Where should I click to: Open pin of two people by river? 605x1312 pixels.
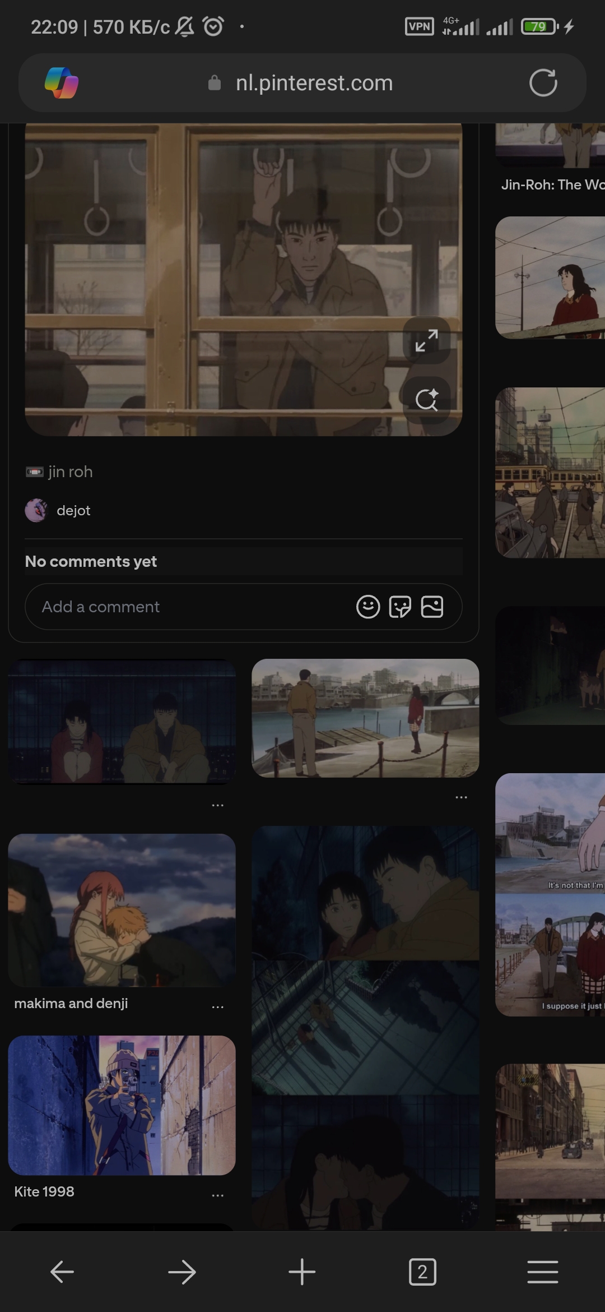(365, 718)
